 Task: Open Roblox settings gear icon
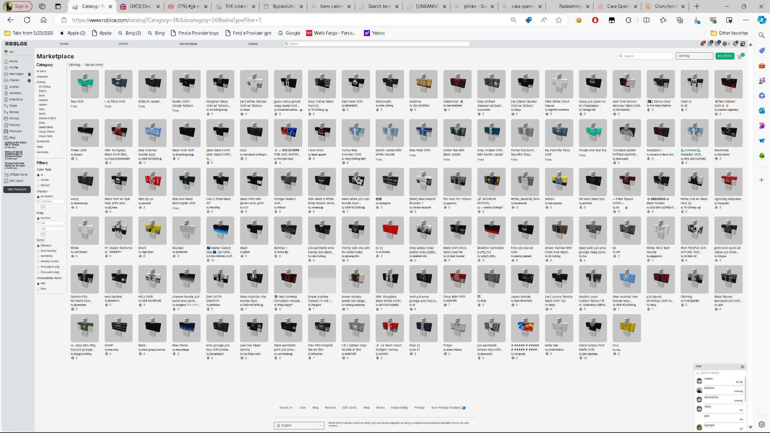pyautogui.click(x=735, y=44)
